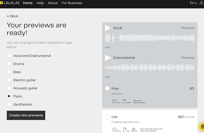Select Vocal and Instrumental stem type
This screenshot has height=133, width=204.
pyautogui.click(x=9, y=56)
